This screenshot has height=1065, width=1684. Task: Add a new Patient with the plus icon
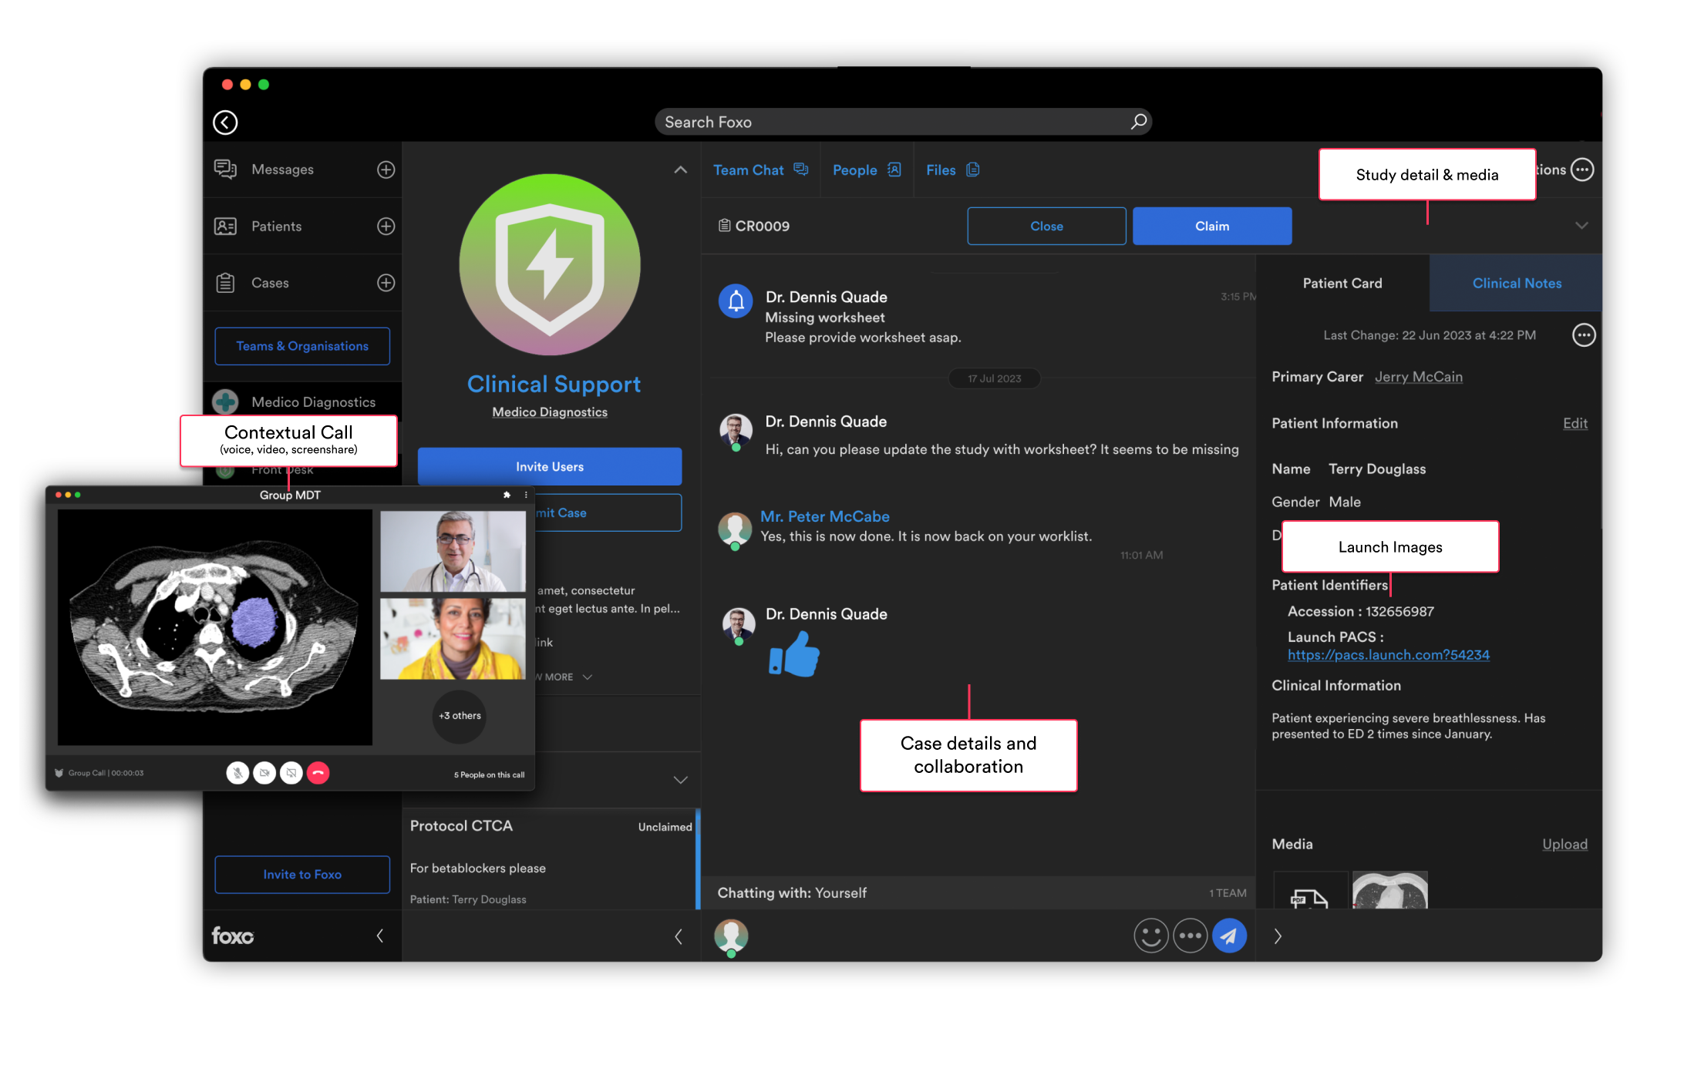pos(386,226)
